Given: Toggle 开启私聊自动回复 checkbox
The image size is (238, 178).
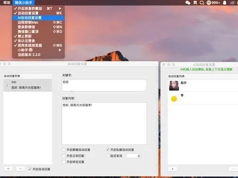Looking at the screenshot, I should pyautogui.click(x=108, y=150).
